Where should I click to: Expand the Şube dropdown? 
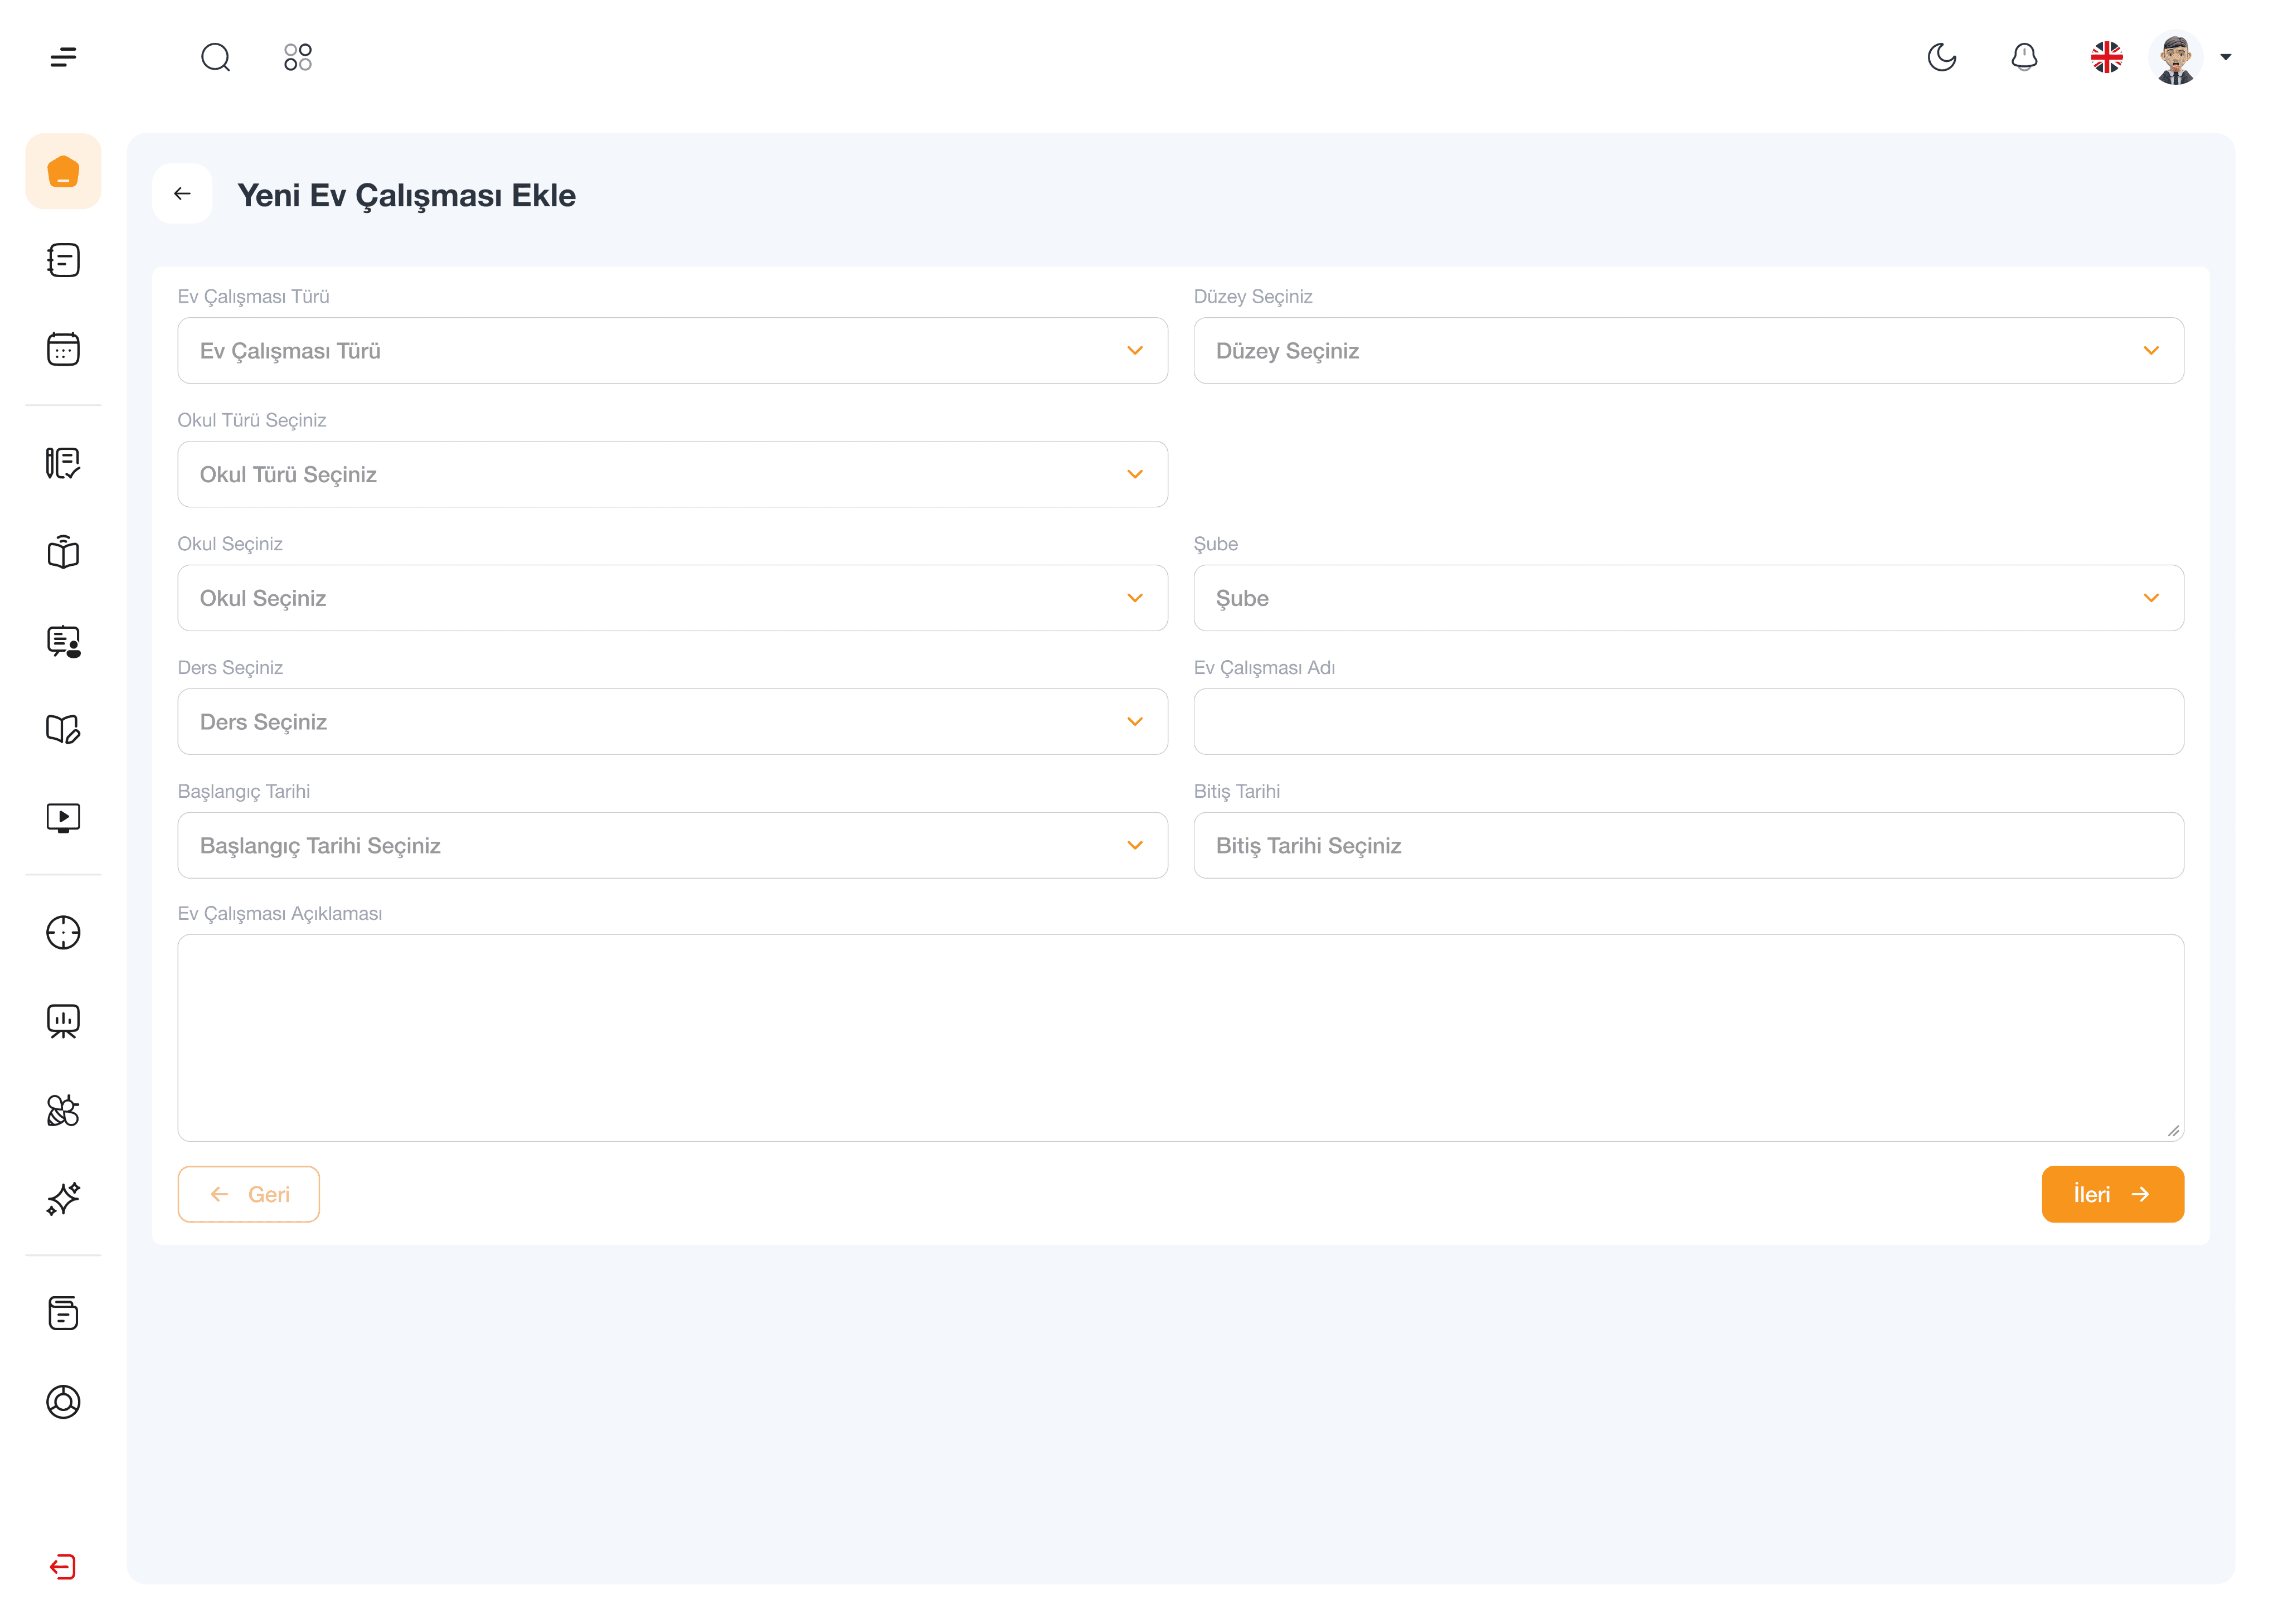pos(1687,598)
